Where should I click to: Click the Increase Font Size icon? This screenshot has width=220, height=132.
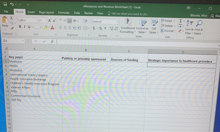tap(50, 21)
